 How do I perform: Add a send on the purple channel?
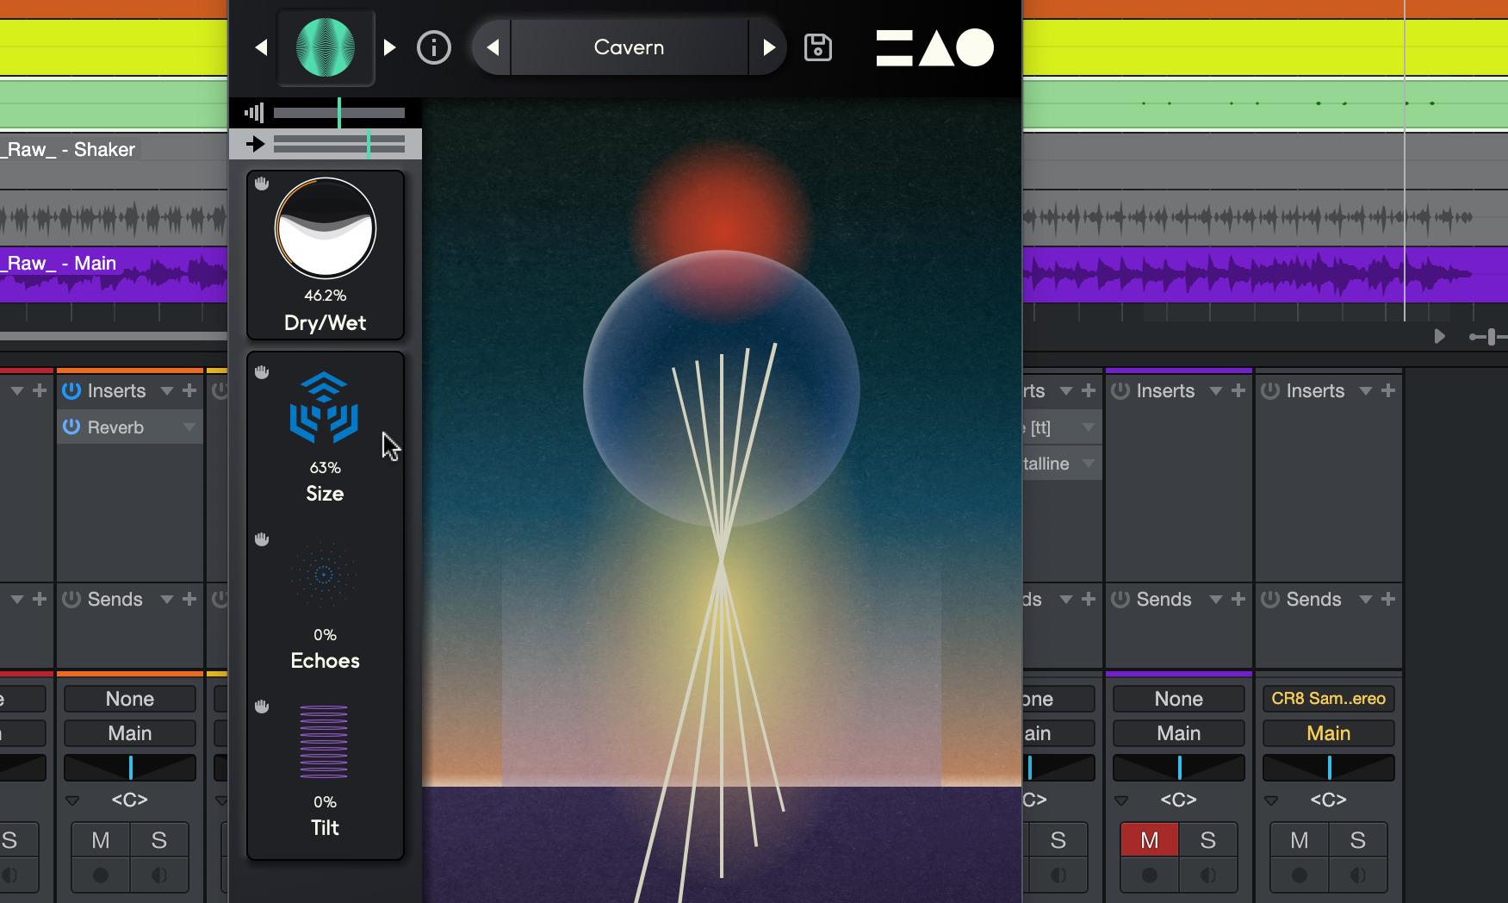pyautogui.click(x=1238, y=599)
